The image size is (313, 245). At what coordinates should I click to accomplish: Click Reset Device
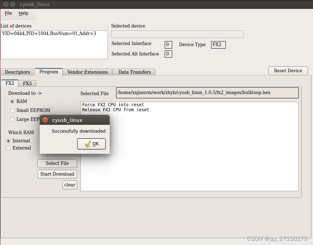point(288,71)
